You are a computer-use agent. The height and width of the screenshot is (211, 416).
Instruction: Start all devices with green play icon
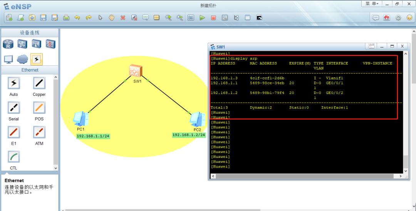click(x=202, y=18)
